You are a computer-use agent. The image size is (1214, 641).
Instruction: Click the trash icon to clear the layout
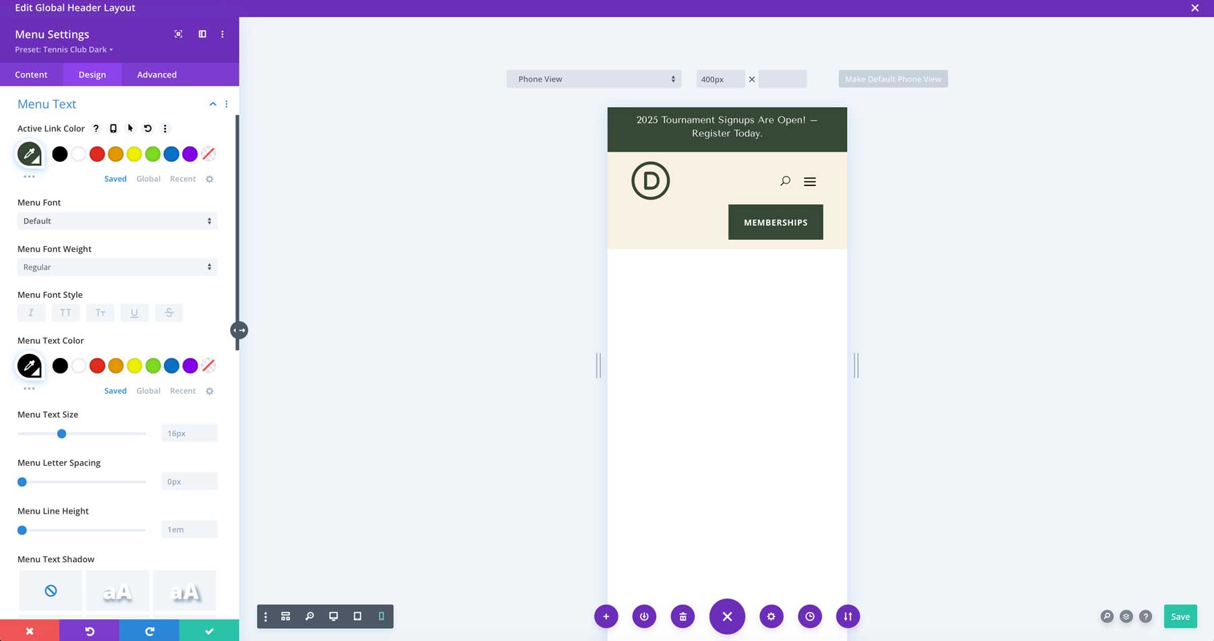click(682, 616)
